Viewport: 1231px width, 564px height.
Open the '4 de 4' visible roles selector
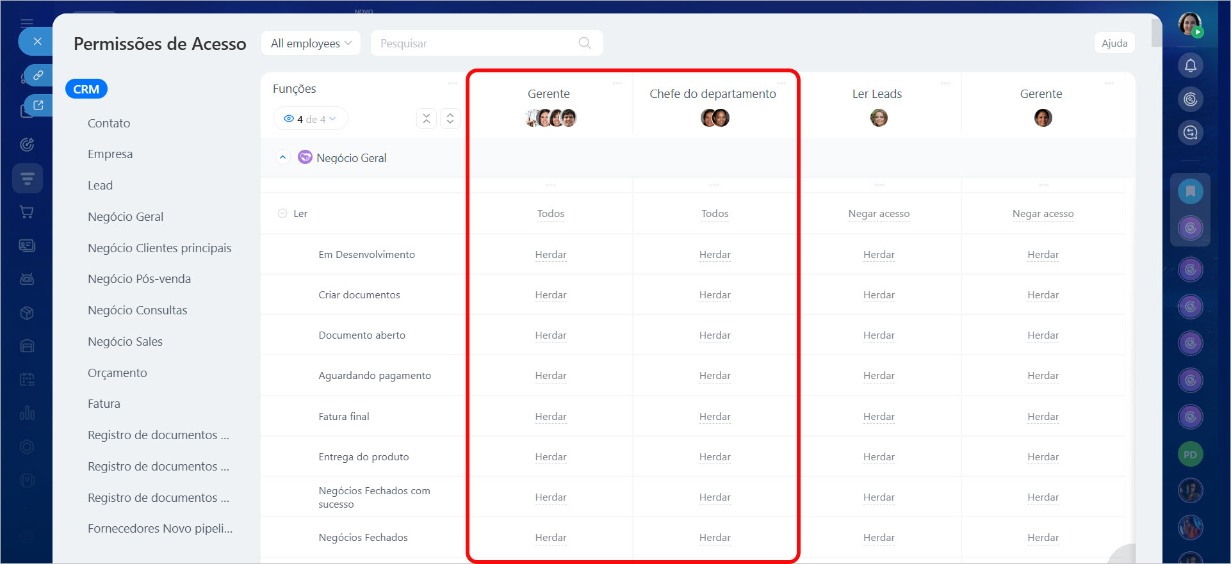click(310, 118)
